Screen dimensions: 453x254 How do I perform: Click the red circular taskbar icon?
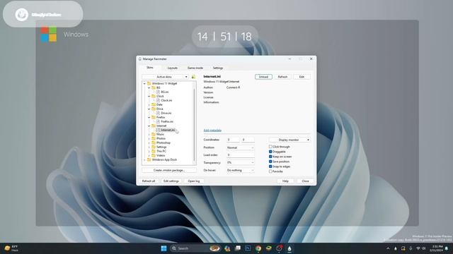[279, 248]
